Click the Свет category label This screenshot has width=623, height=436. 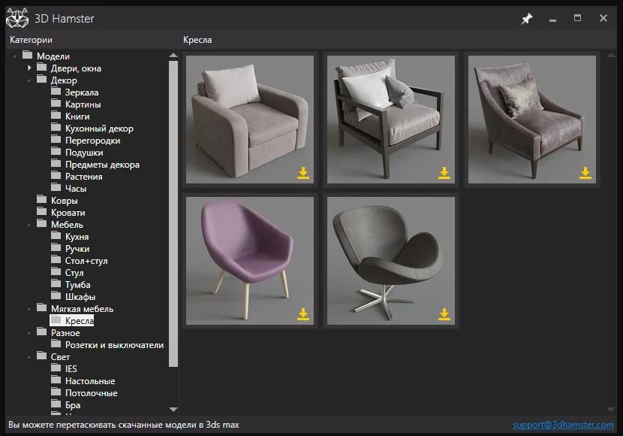(x=60, y=357)
